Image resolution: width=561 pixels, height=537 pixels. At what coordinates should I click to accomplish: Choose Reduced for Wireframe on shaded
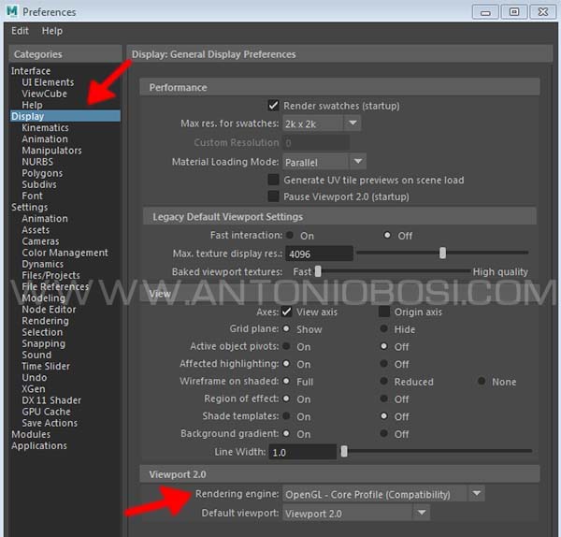384,381
